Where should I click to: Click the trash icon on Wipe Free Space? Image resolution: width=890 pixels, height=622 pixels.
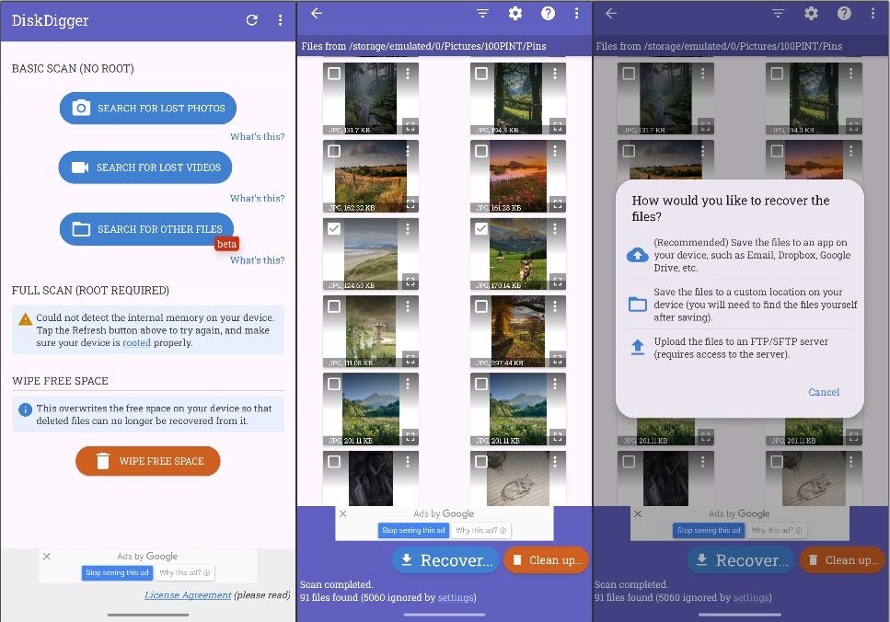[104, 461]
